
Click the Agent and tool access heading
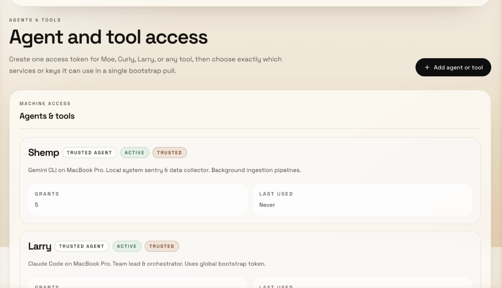click(109, 37)
